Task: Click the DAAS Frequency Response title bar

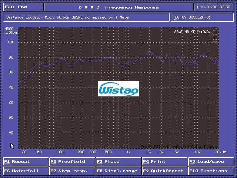Action: tap(118, 7)
